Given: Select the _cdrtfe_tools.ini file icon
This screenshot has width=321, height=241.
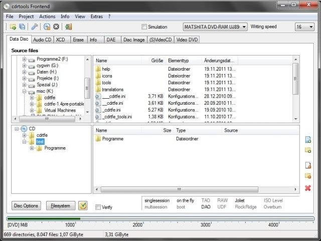Looking at the screenshot, I should 98,117.
